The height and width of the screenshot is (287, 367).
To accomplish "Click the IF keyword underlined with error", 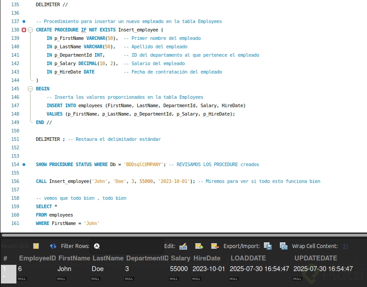I will (84, 30).
